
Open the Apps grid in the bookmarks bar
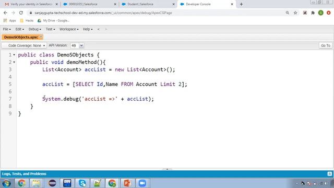(9, 21)
